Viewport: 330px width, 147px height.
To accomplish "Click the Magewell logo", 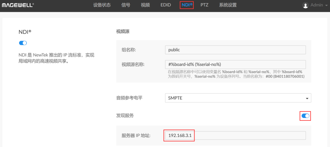I will pos(18,5).
